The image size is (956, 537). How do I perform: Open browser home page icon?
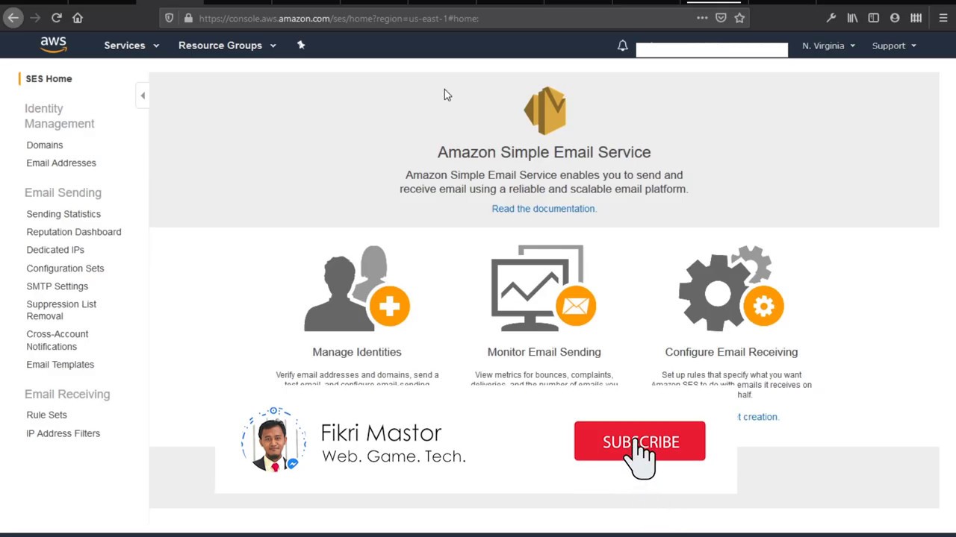point(78,18)
